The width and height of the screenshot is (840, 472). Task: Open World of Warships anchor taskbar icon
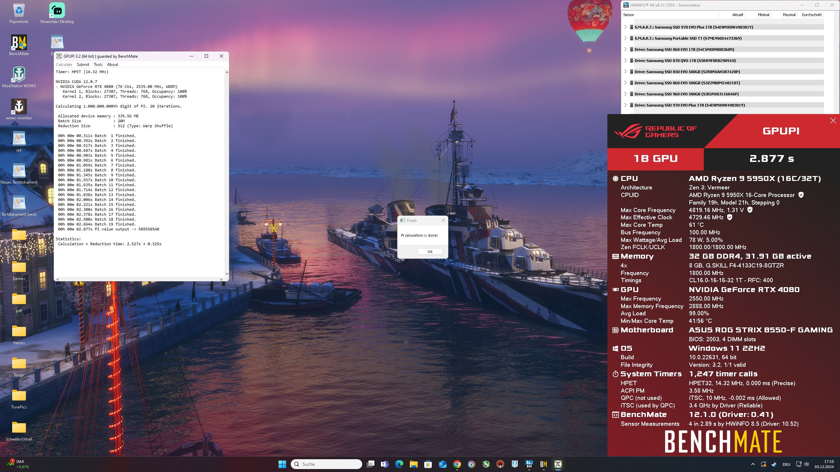click(515, 464)
